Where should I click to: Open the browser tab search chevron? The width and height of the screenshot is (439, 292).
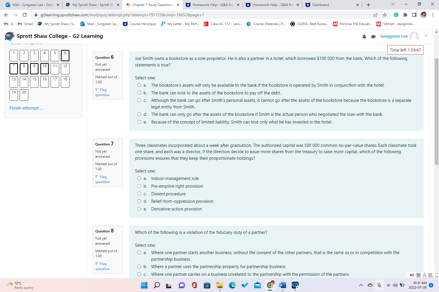(x=392, y=5)
